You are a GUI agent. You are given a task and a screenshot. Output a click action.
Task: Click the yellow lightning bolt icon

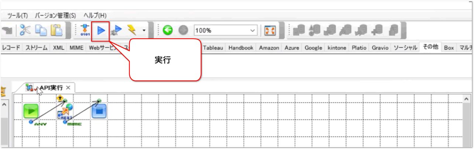point(132,30)
